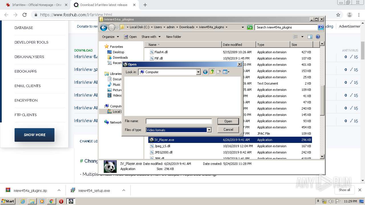Image resolution: width=365 pixels, height=205 pixels.
Task: Click the Explorer vertical scrollbar up arrow
Action: click(322, 44)
